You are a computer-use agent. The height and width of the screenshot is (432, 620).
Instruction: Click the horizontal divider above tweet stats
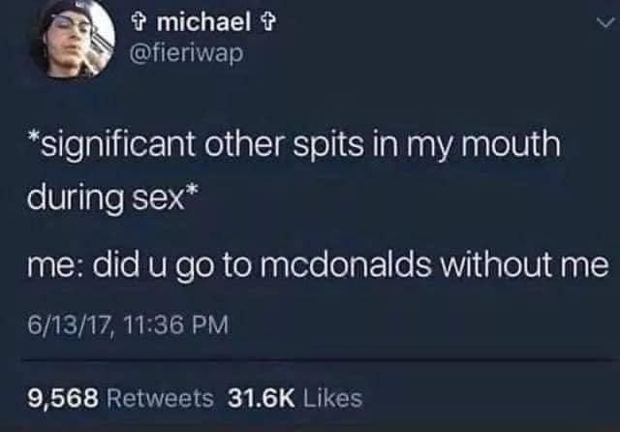(x=317, y=360)
